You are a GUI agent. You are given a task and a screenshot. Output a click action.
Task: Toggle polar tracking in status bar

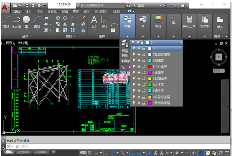click(x=113, y=153)
